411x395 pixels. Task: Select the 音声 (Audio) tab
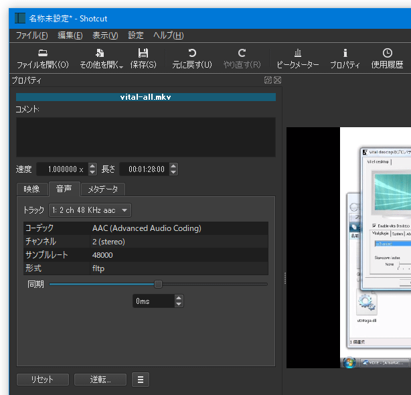pyautogui.click(x=64, y=189)
